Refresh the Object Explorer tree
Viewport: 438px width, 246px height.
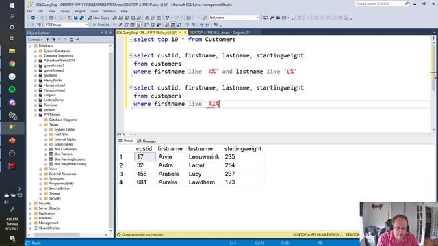coord(71,40)
